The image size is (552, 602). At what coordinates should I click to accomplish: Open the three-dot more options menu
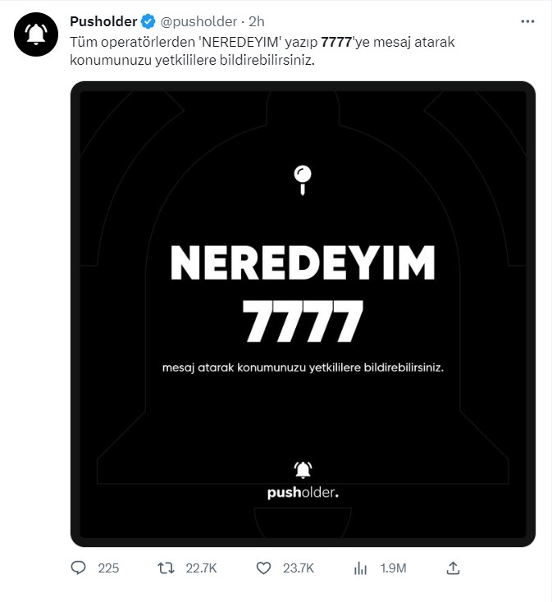coord(525,21)
